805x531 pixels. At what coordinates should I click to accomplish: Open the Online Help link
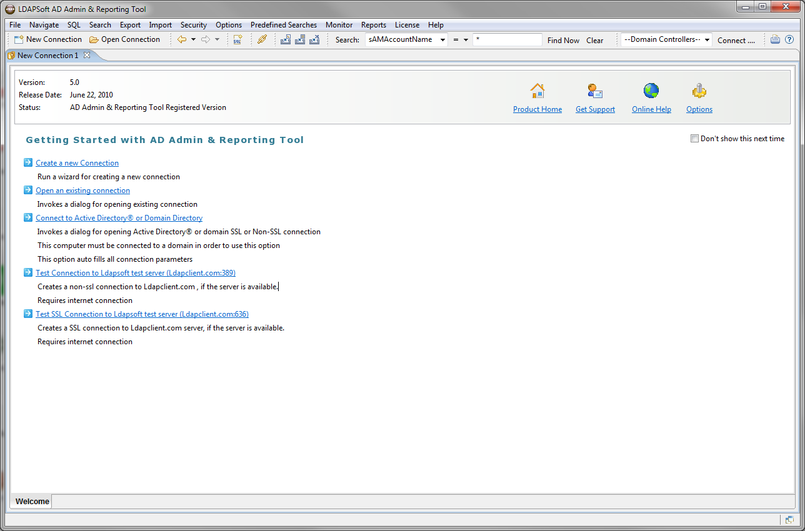coord(651,109)
